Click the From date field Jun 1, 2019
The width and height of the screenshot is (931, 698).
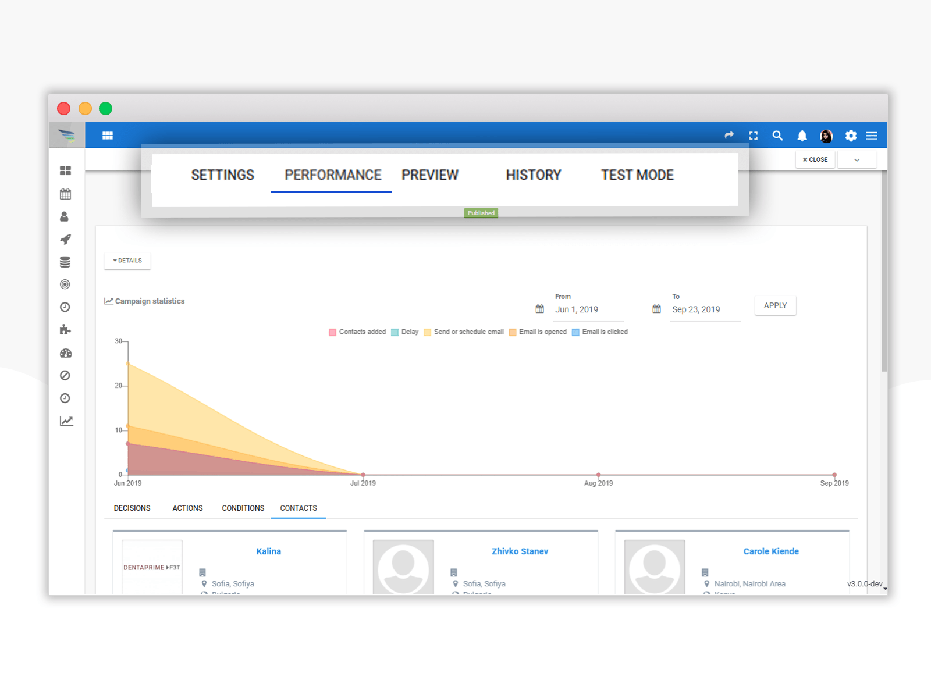click(588, 309)
